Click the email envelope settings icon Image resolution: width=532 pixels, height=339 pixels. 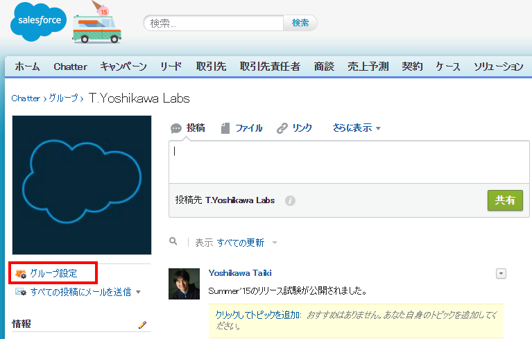click(21, 292)
